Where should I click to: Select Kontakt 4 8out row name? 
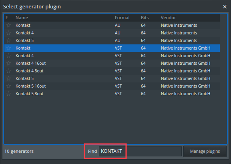point(30,71)
